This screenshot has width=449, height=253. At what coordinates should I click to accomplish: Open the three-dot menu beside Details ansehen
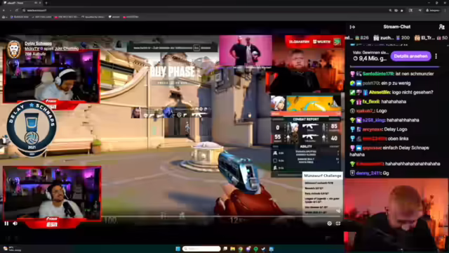pyautogui.click(x=436, y=56)
